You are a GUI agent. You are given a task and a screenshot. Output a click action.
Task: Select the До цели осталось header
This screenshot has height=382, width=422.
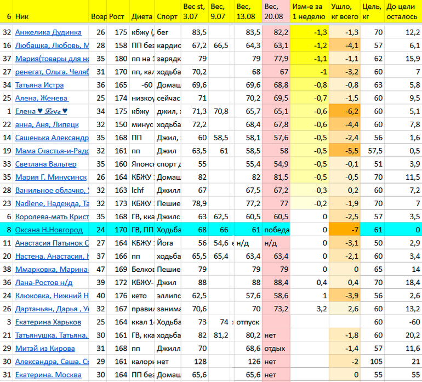point(403,12)
